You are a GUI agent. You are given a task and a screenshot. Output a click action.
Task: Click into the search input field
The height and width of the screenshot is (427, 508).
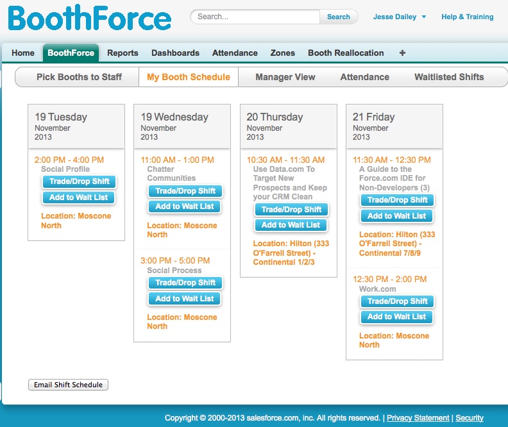[x=257, y=17]
